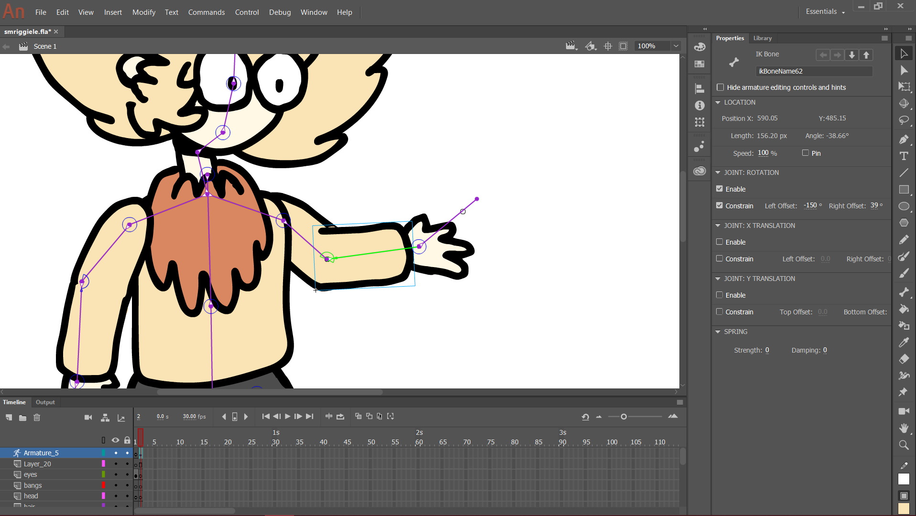Switch to the Output tab

tap(45, 402)
